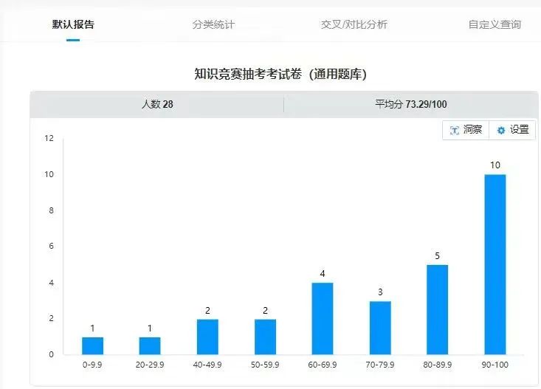Open 设置 with the gear icon
This screenshot has width=541, height=389.
(501, 130)
